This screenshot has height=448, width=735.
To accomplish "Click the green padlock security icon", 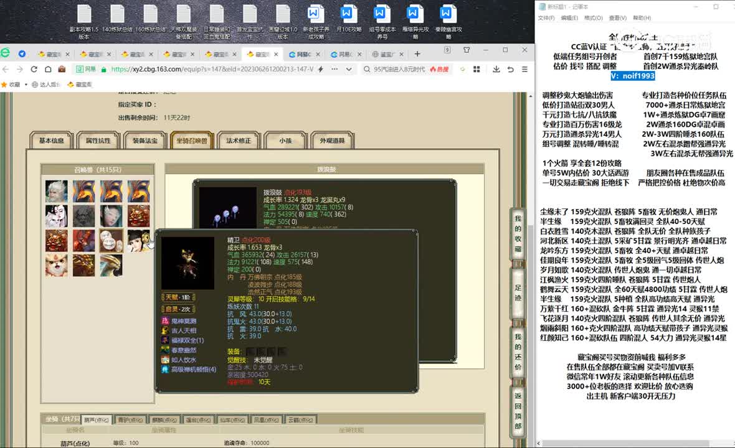I will [103, 69].
